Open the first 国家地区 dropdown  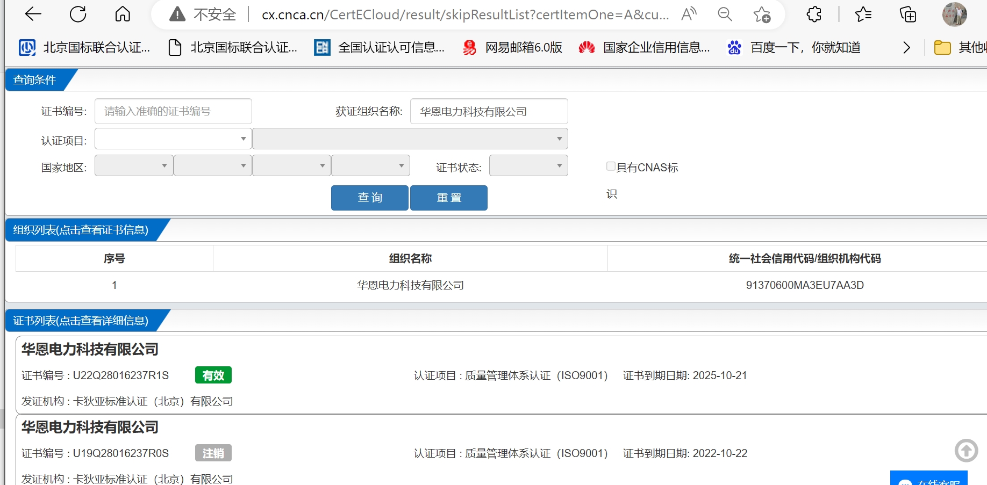point(134,165)
